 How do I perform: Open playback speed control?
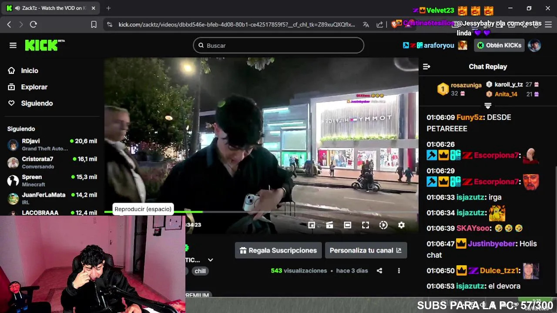coord(383,225)
